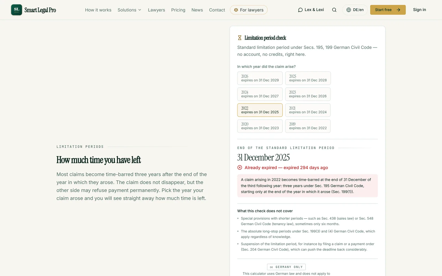This screenshot has width=442, height=276.
Task: Click the Sign in link
Action: pos(419,10)
